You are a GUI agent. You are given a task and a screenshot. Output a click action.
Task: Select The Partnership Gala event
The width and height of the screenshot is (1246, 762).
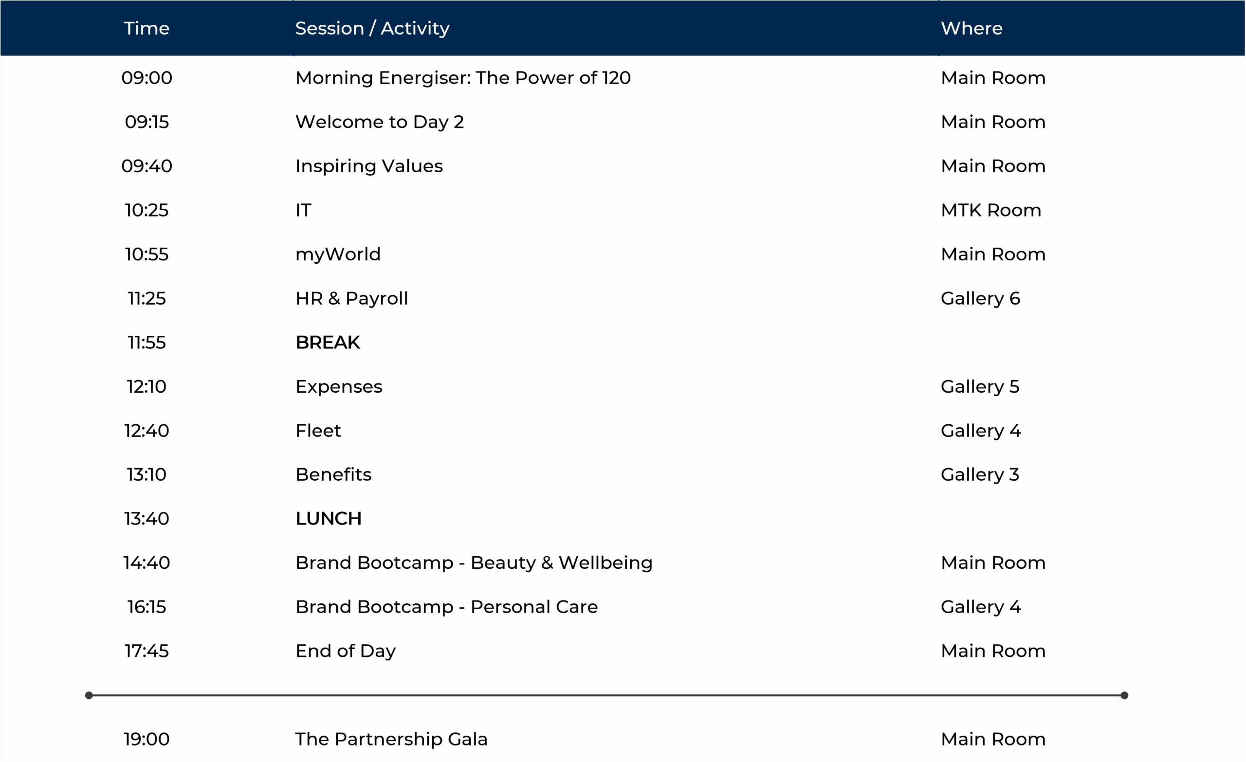point(391,739)
